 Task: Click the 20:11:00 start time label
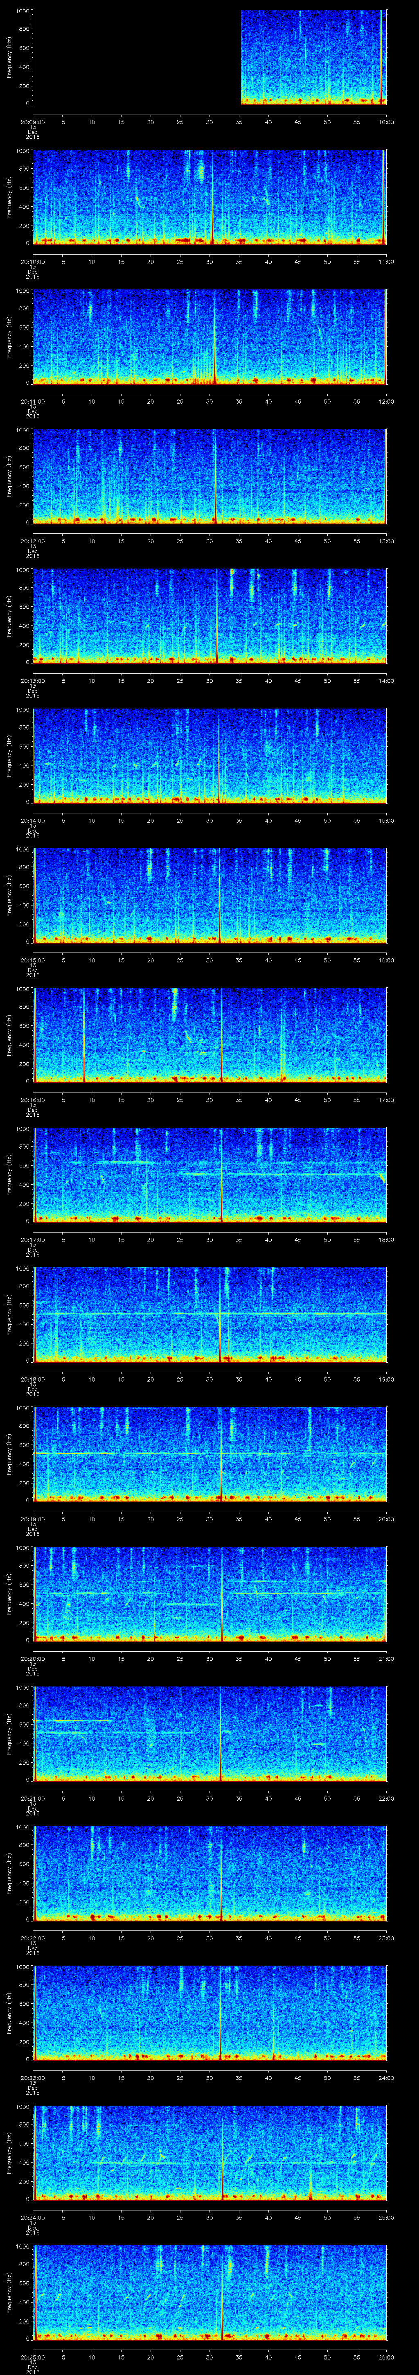tap(32, 401)
